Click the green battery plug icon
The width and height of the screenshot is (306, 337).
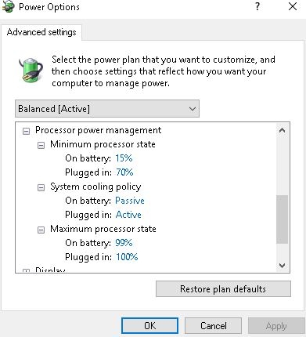point(31,70)
